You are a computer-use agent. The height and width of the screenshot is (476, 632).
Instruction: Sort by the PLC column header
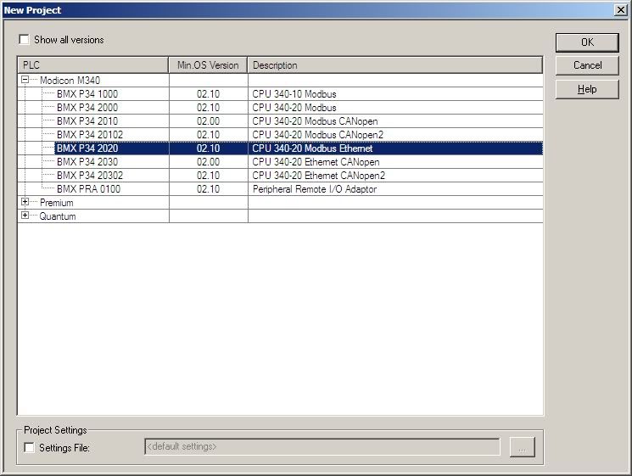[x=92, y=64]
